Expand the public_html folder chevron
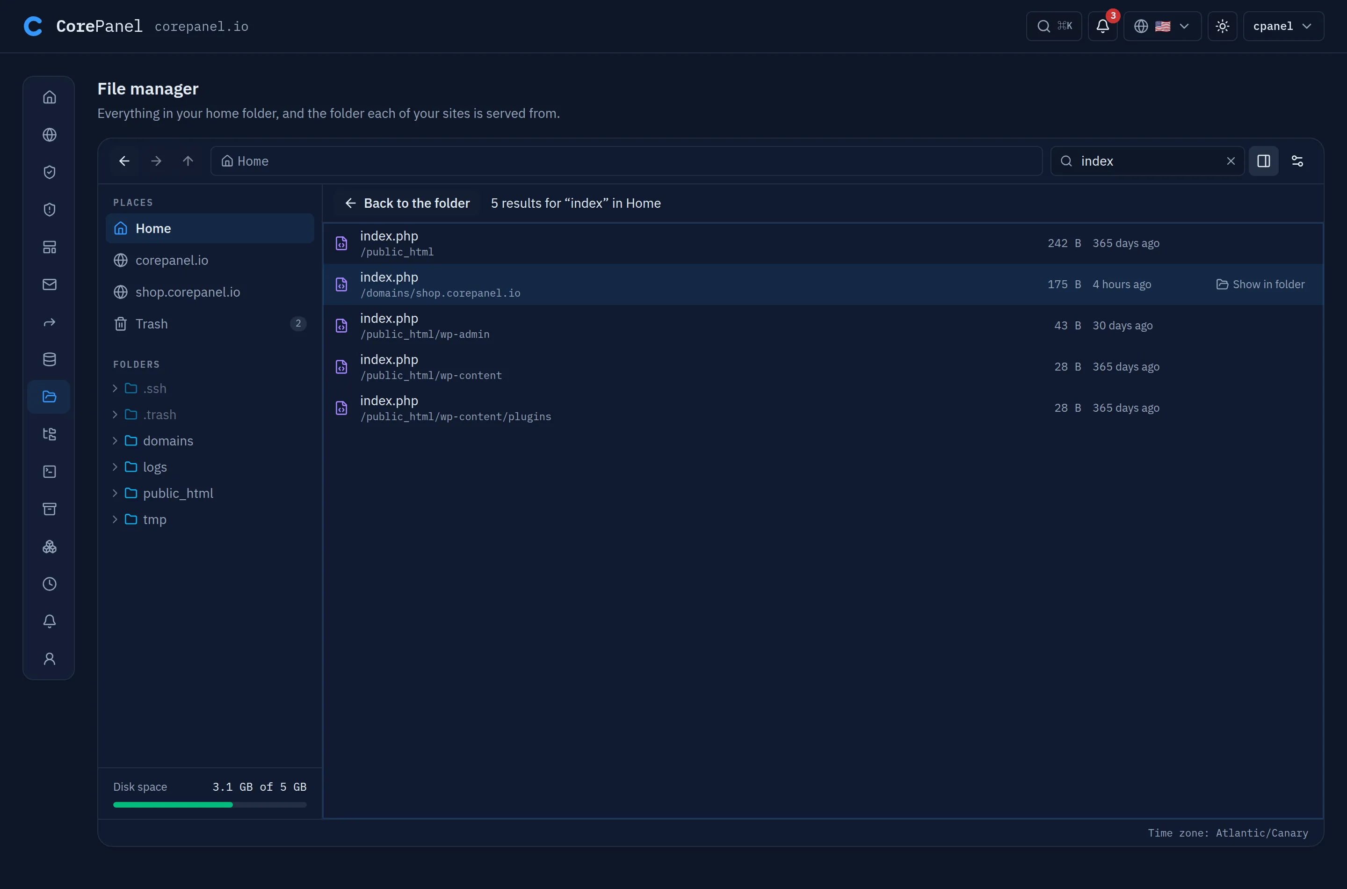This screenshot has height=889, width=1347. point(115,493)
